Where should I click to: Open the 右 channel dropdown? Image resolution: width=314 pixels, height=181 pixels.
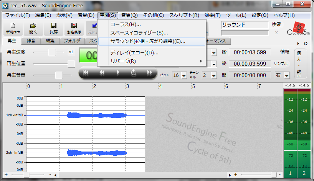tap(287, 75)
